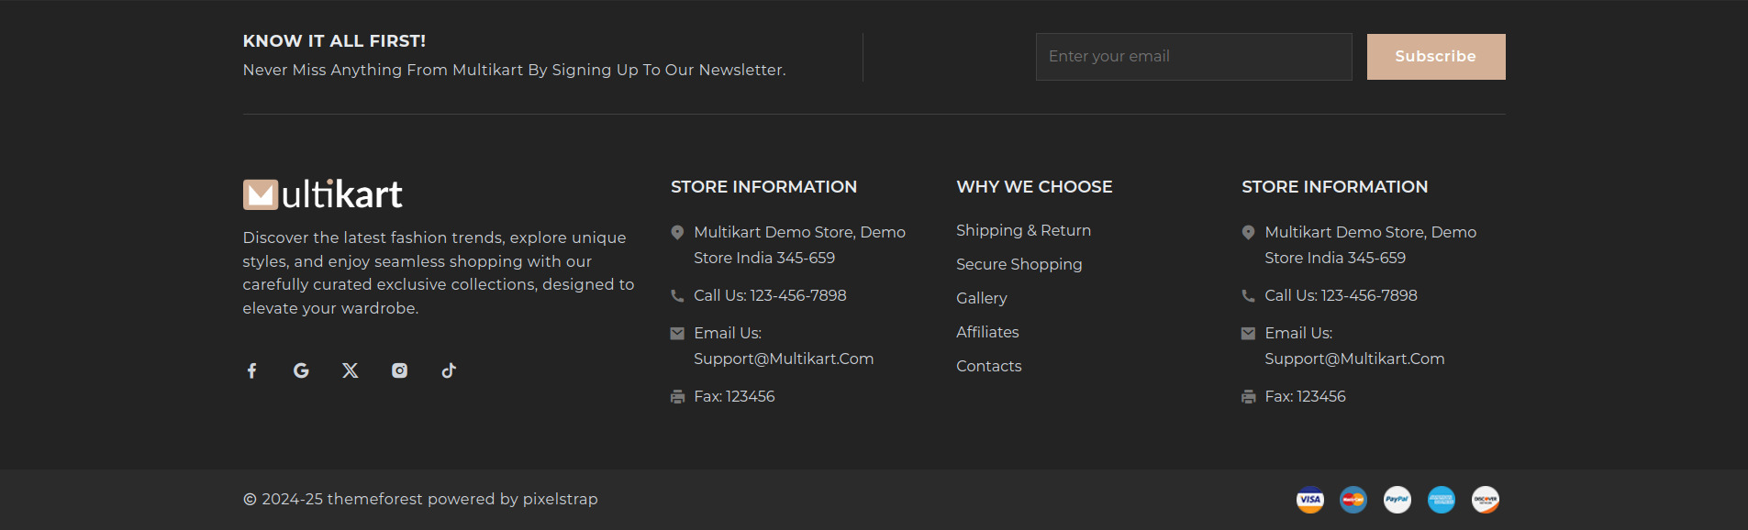This screenshot has height=530, width=1748.
Task: Click the Multikart logo in footer
Action: (322, 194)
